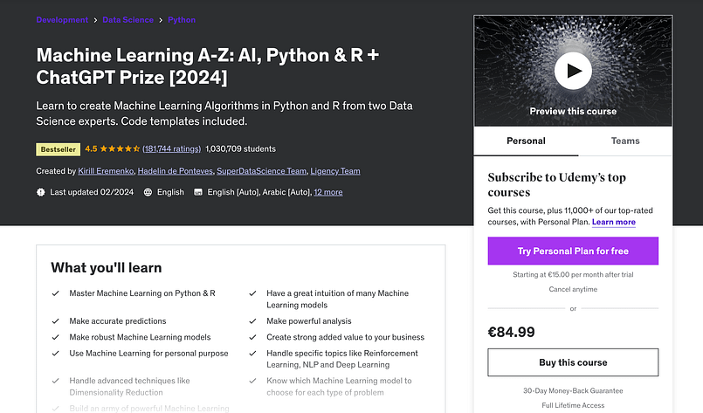Click the last updated alert icon

pos(41,192)
